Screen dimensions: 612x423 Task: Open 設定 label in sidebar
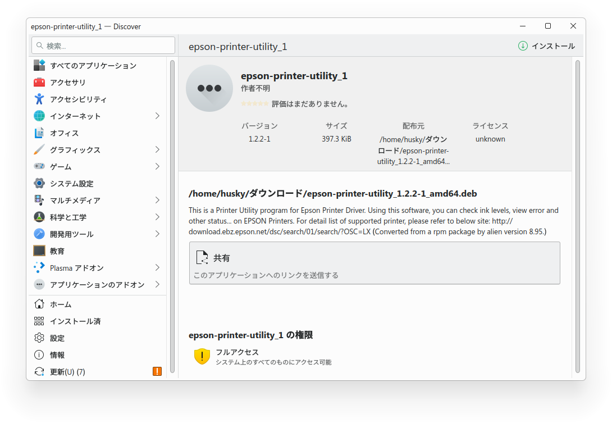click(57, 338)
